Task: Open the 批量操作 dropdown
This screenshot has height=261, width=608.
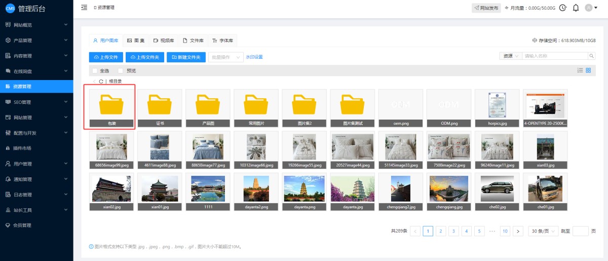Action: [226, 57]
